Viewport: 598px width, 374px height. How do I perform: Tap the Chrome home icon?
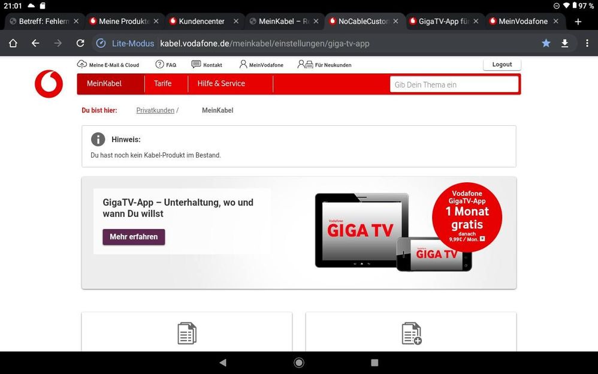(13, 43)
